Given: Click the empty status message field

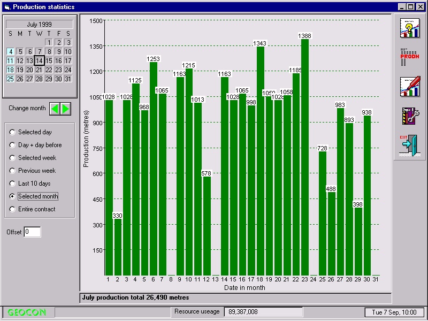Looking at the screenshot, I should click(112, 312).
